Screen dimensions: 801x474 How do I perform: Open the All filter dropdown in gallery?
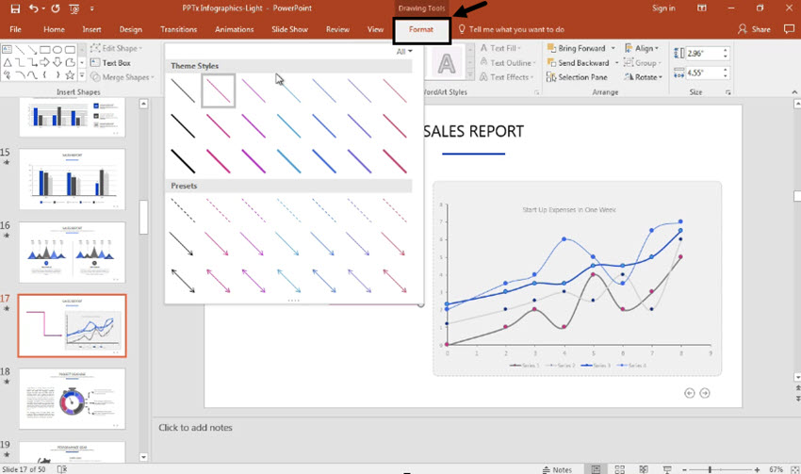click(404, 52)
